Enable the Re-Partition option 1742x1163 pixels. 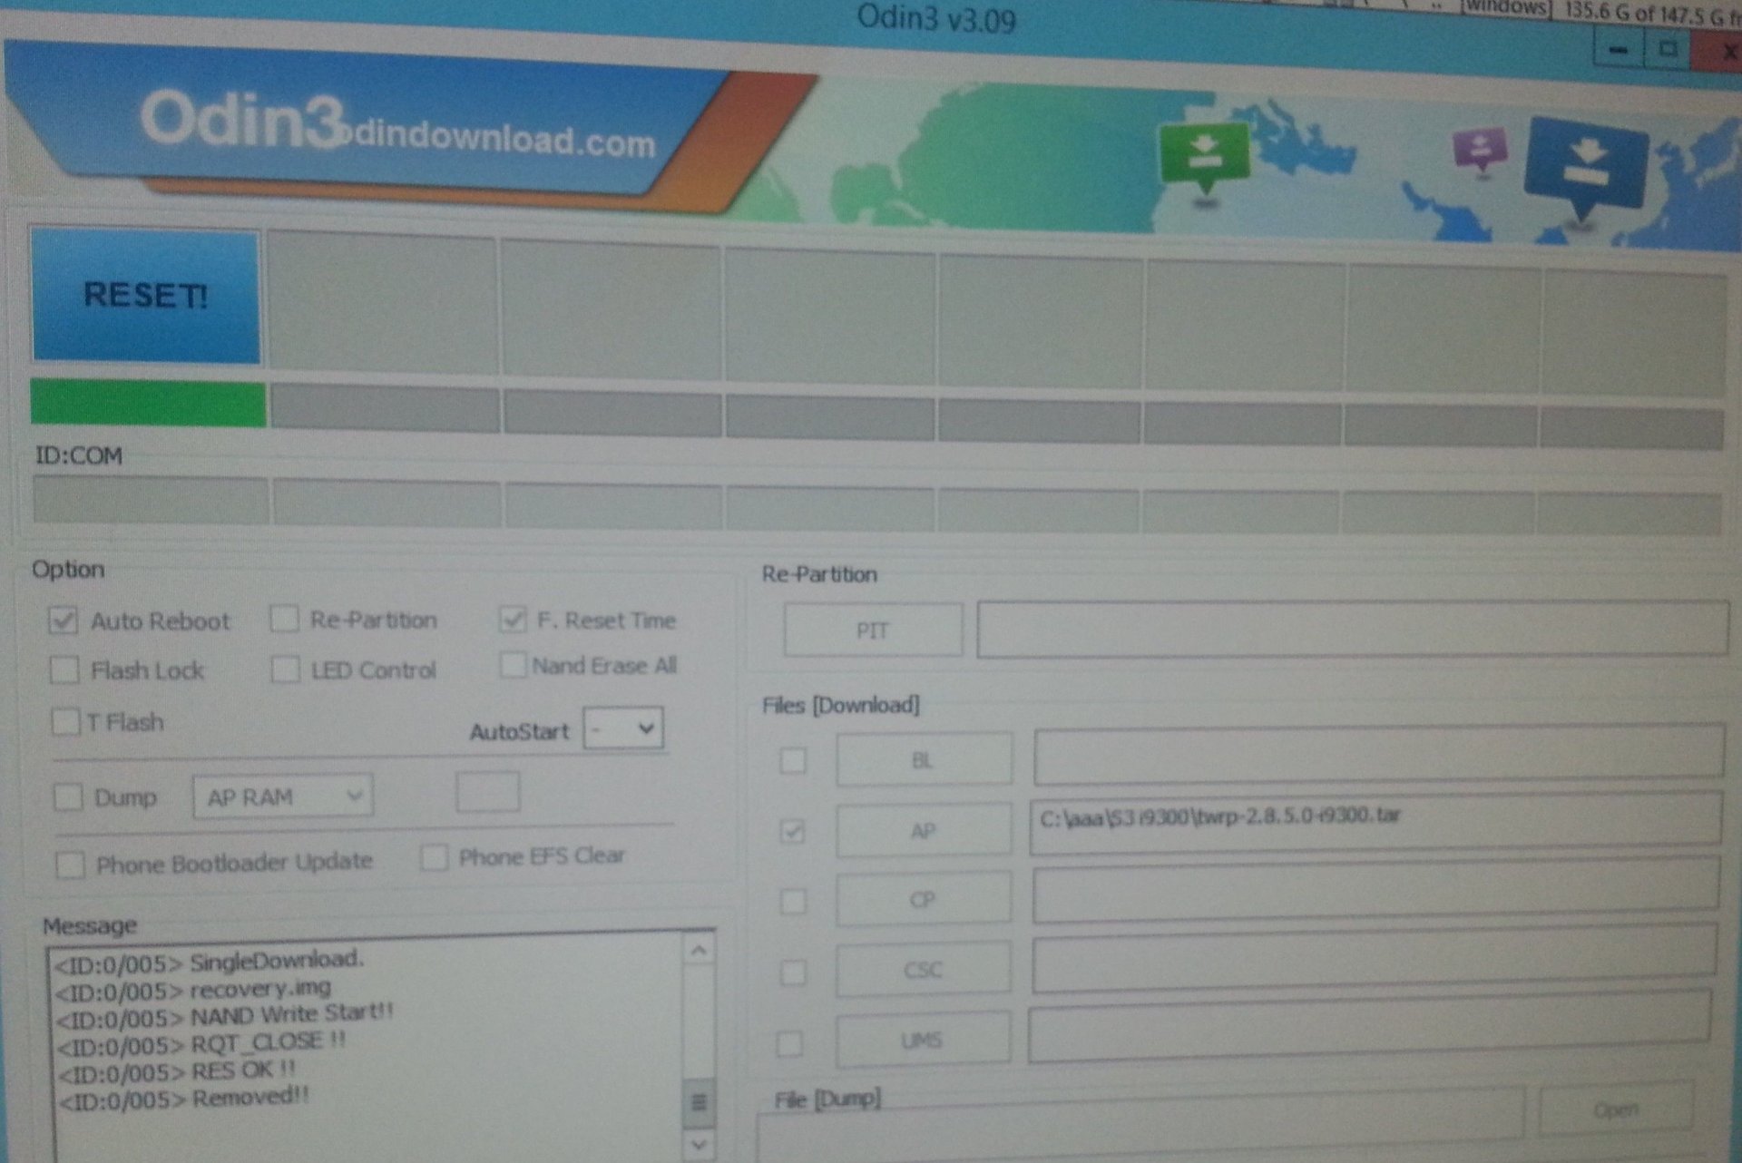coord(284,619)
